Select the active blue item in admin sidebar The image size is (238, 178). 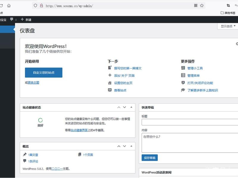(x=7, y=29)
